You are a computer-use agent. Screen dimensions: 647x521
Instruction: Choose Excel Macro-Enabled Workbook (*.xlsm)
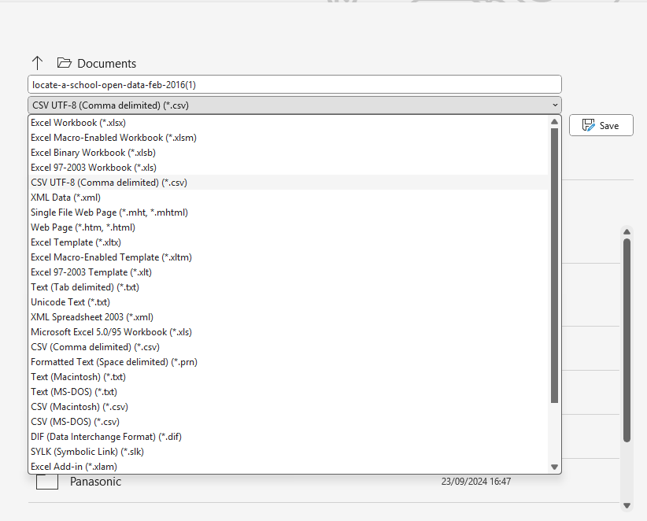click(289, 138)
